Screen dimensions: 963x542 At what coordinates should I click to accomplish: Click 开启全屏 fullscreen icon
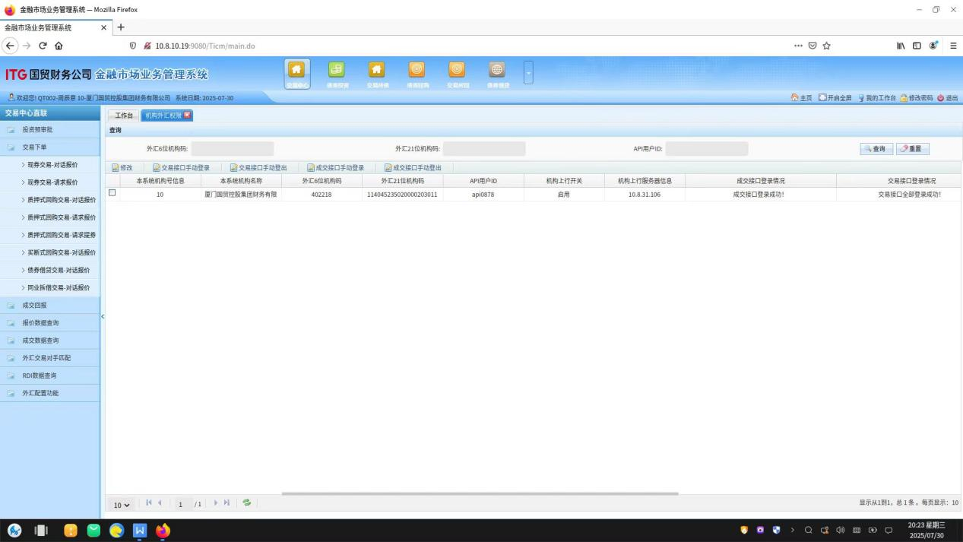point(822,98)
